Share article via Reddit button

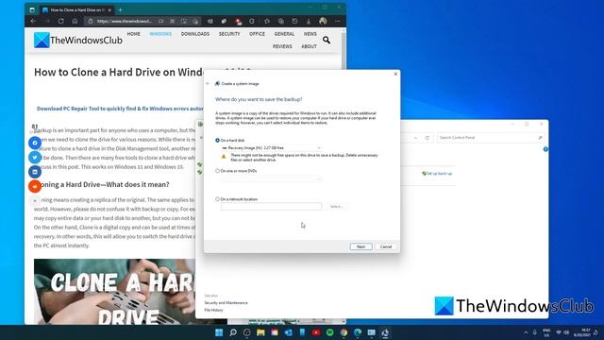(35, 186)
